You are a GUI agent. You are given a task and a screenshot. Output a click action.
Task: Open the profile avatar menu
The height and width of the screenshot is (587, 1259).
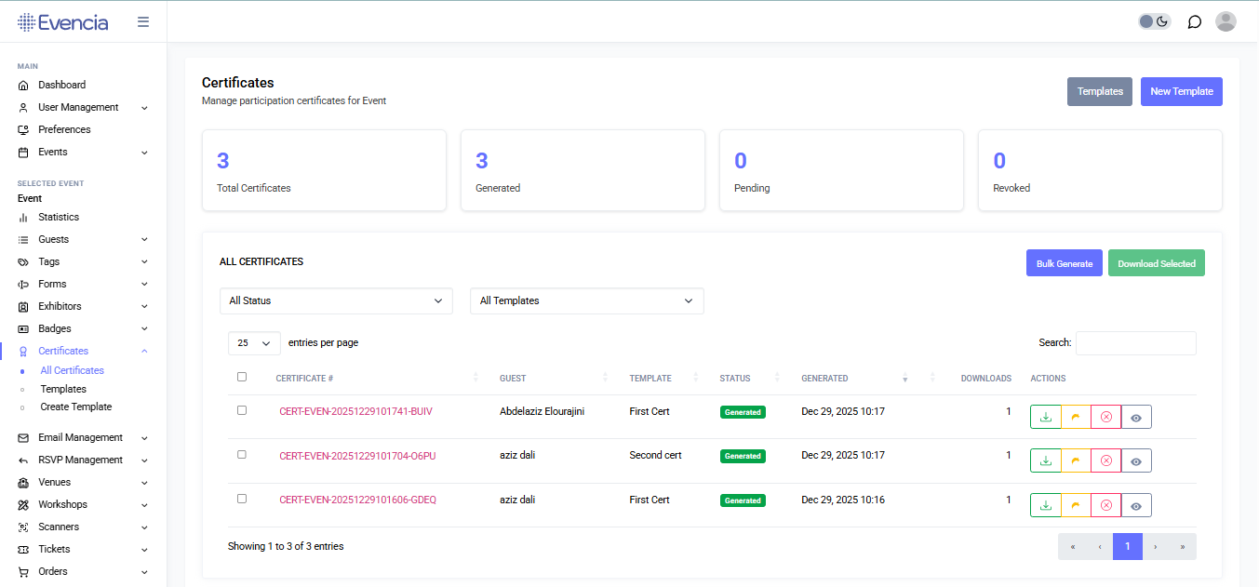(1226, 20)
